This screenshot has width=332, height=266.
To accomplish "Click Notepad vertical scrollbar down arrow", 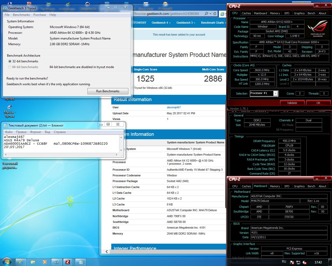I will tap(121, 150).
